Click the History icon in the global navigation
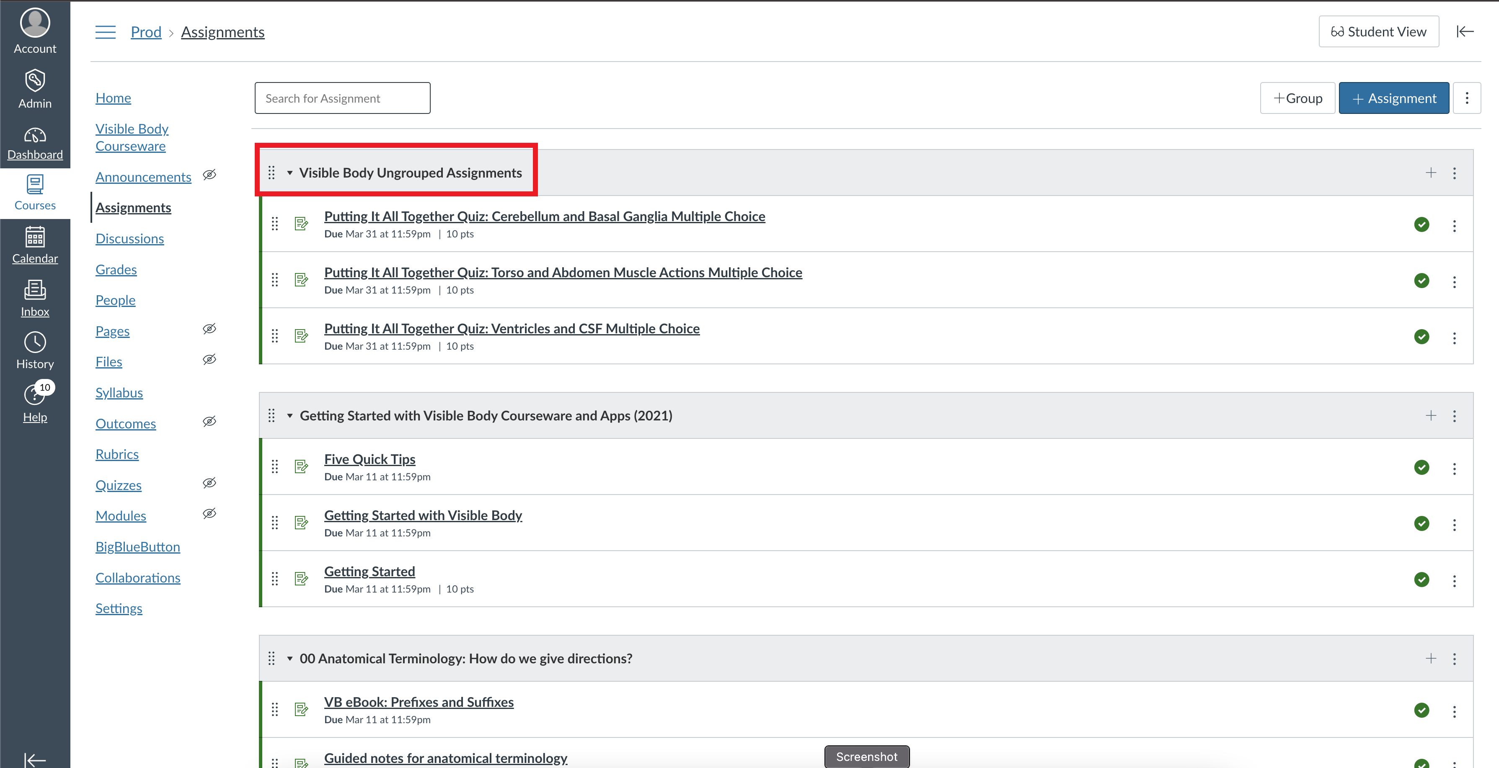 point(35,346)
